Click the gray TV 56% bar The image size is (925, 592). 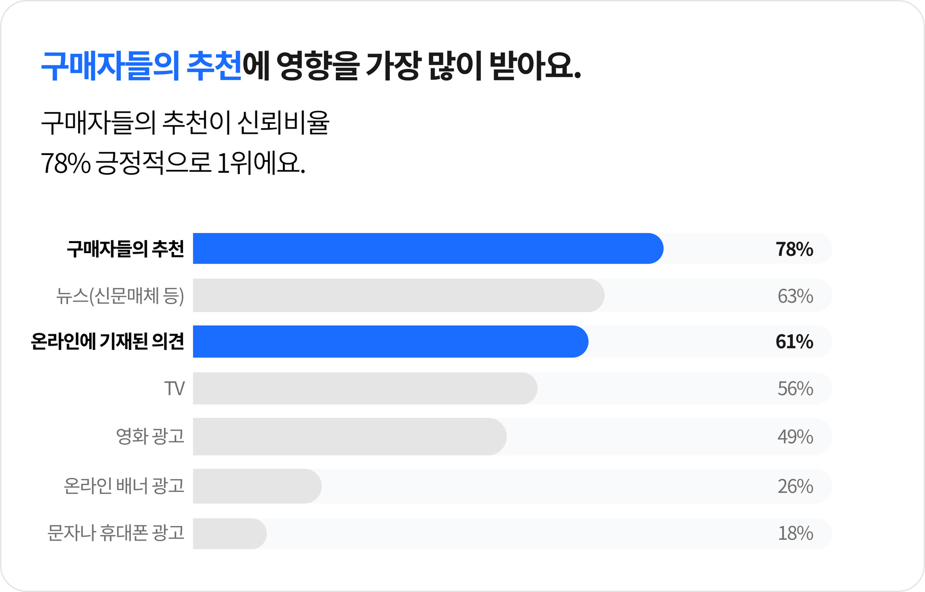[365, 388]
